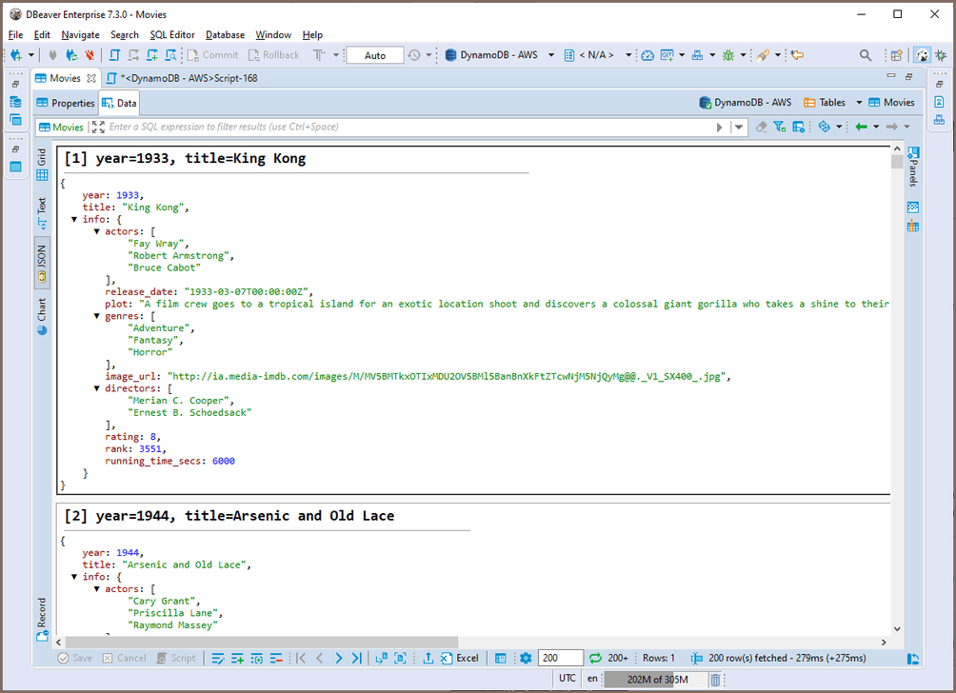Collapse the genres array
The width and height of the screenshot is (956, 693).
point(98,316)
